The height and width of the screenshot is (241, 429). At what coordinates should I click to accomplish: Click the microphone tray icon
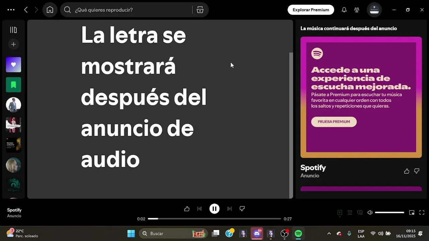pyautogui.click(x=349, y=233)
